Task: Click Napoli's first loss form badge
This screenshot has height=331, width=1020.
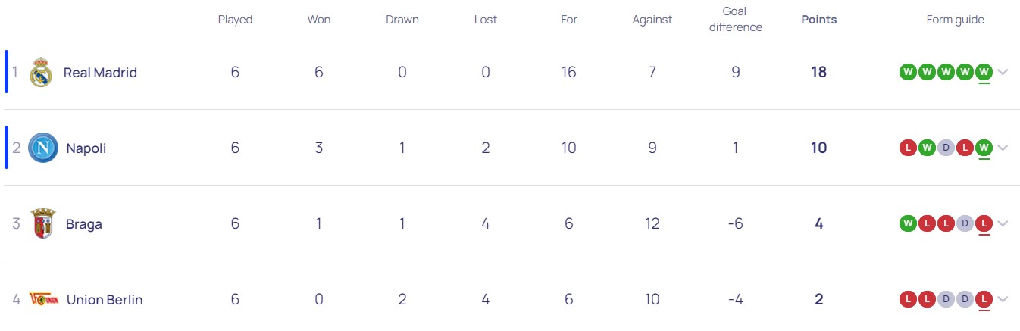Action: 907,148
